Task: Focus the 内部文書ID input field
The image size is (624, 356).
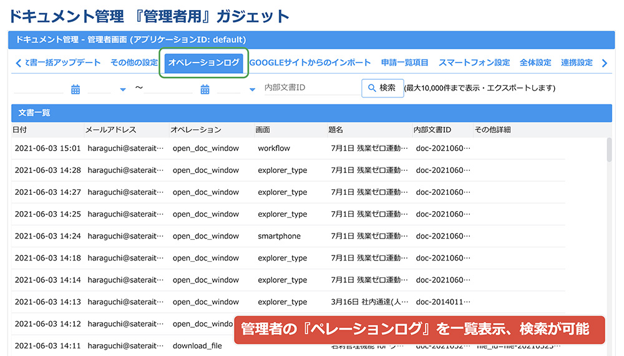Action: [309, 88]
